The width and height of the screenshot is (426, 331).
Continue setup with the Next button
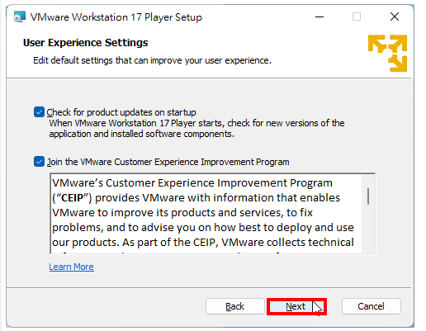[296, 306]
